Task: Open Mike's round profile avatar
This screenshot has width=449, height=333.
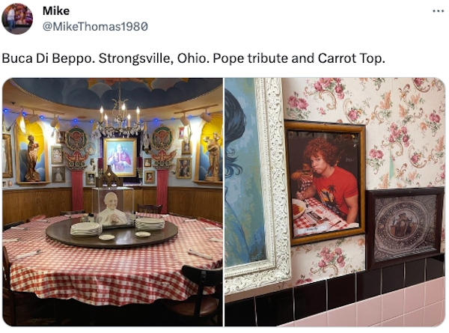Action: click(x=17, y=19)
